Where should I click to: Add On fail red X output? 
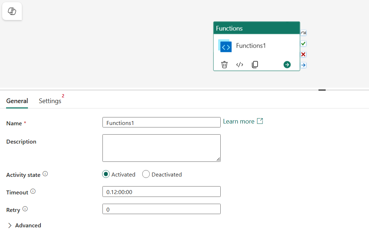pyautogui.click(x=303, y=54)
